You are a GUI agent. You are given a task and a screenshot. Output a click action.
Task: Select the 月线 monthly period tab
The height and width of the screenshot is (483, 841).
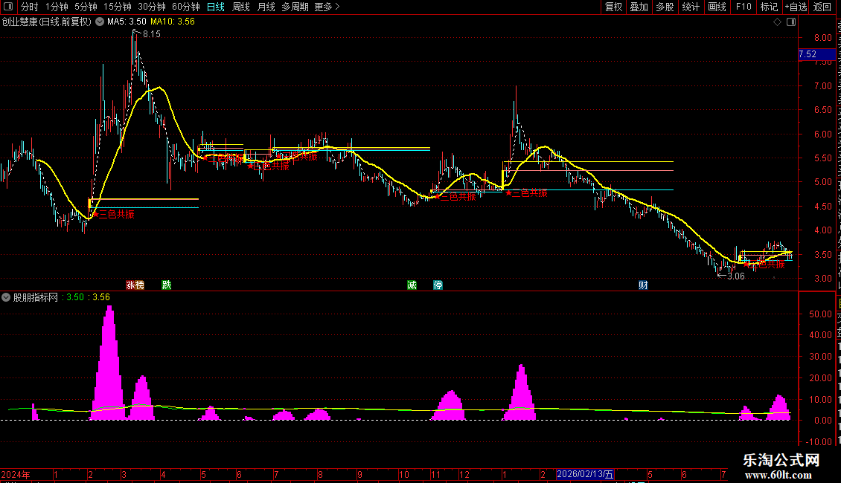point(266,7)
